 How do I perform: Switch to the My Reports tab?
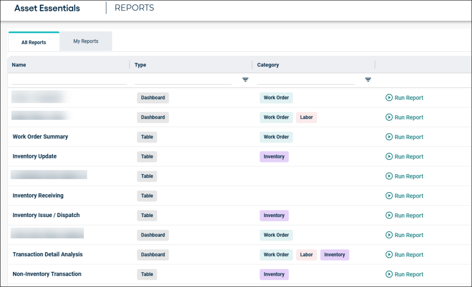click(x=86, y=42)
